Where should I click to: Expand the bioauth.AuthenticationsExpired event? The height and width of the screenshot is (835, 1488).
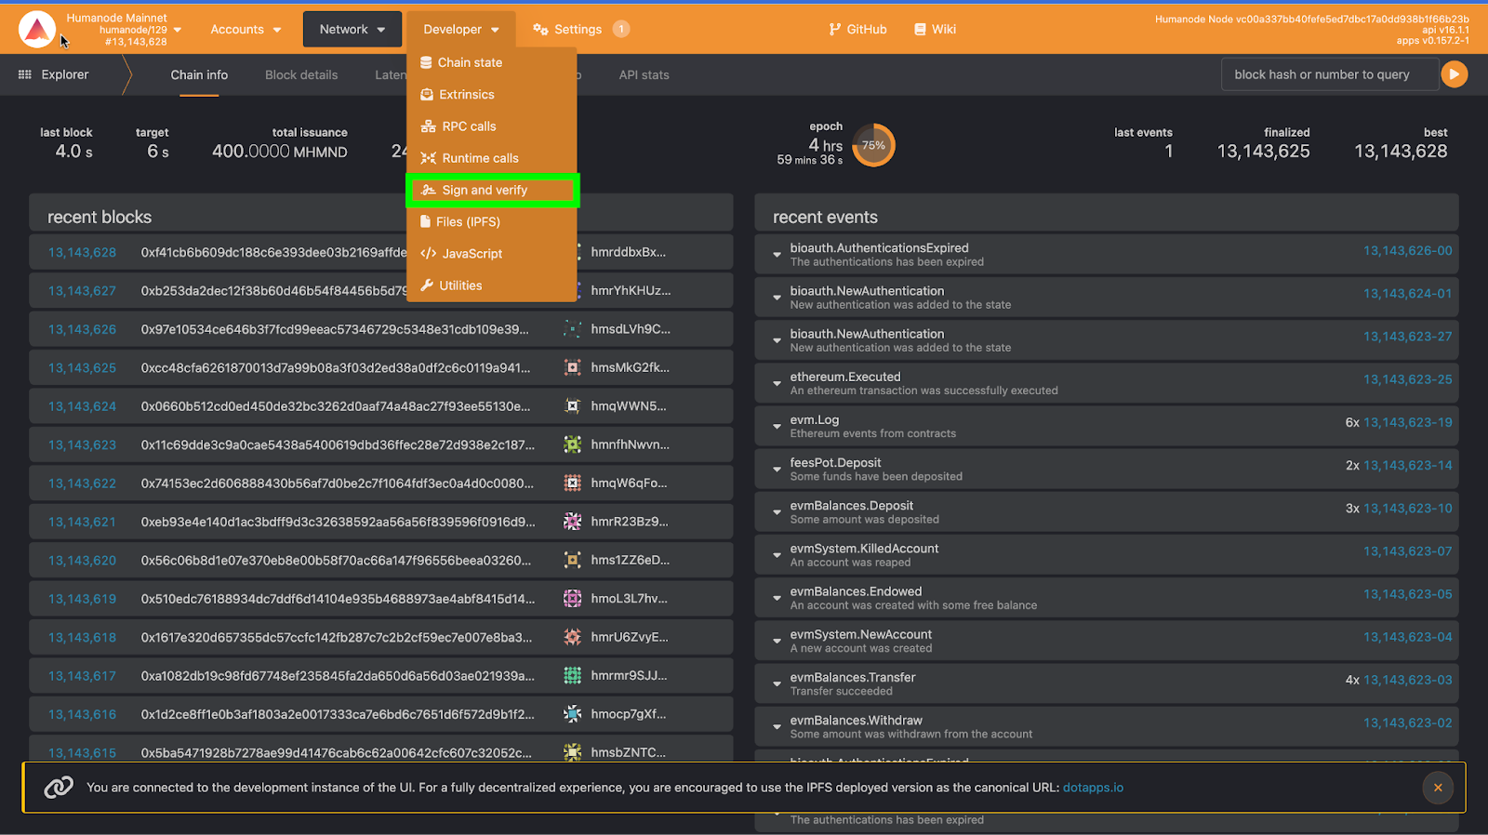click(777, 255)
